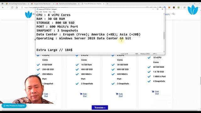Open the View menu in Notepad

pyautogui.click(x=50, y=12)
